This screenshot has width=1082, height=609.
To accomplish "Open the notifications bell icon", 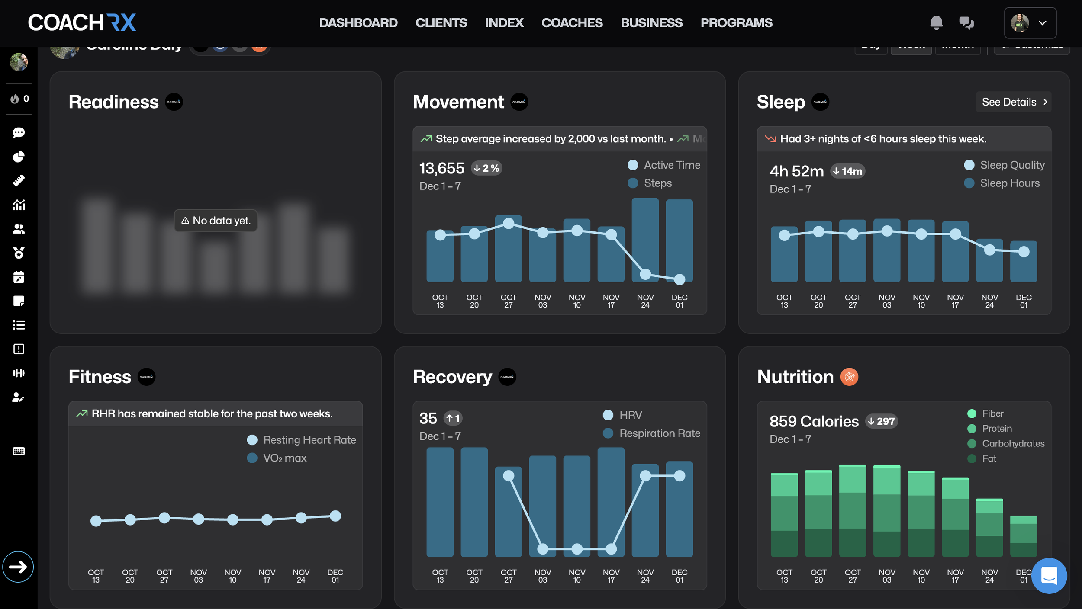I will click(936, 22).
